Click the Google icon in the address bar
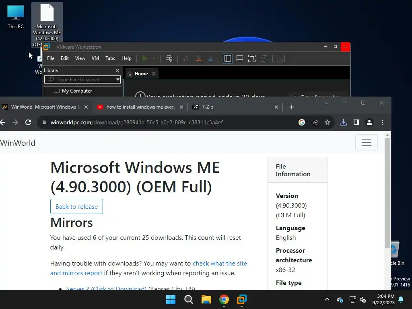Image resolution: width=412 pixels, height=309 pixels. click(302, 122)
